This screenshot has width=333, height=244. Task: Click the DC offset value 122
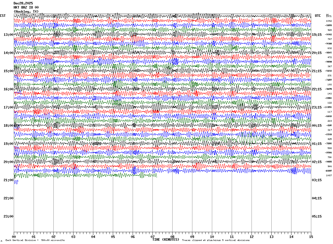pyautogui.click(x=329, y=103)
